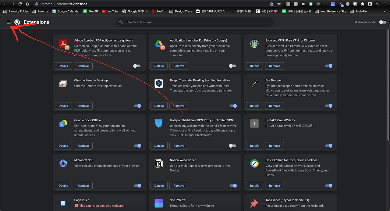Screen dimensions: 390x211
Task: Click the Microsoft 365 extension icon
Action: [x=63, y=163]
